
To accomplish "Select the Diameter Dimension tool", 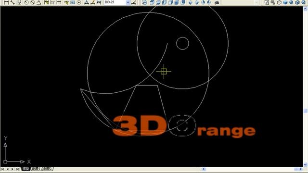I will pos(33,2).
